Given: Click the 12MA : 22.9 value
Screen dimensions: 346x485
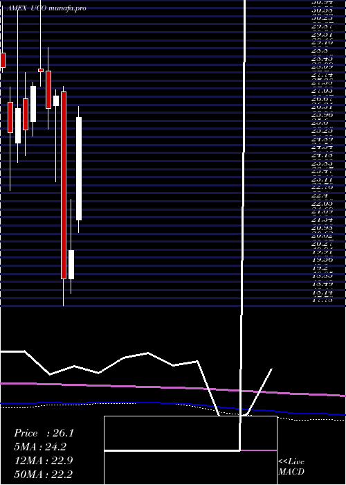Looking at the screenshot, I should [x=44, y=461].
